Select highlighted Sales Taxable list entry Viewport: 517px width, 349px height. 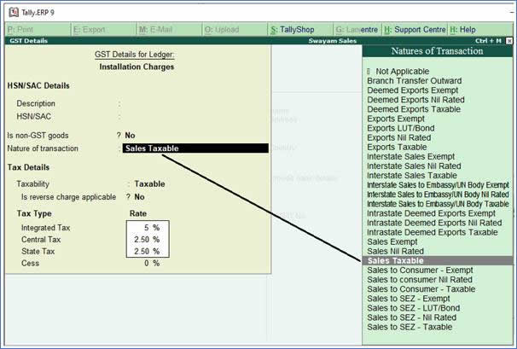pyautogui.click(x=438, y=260)
